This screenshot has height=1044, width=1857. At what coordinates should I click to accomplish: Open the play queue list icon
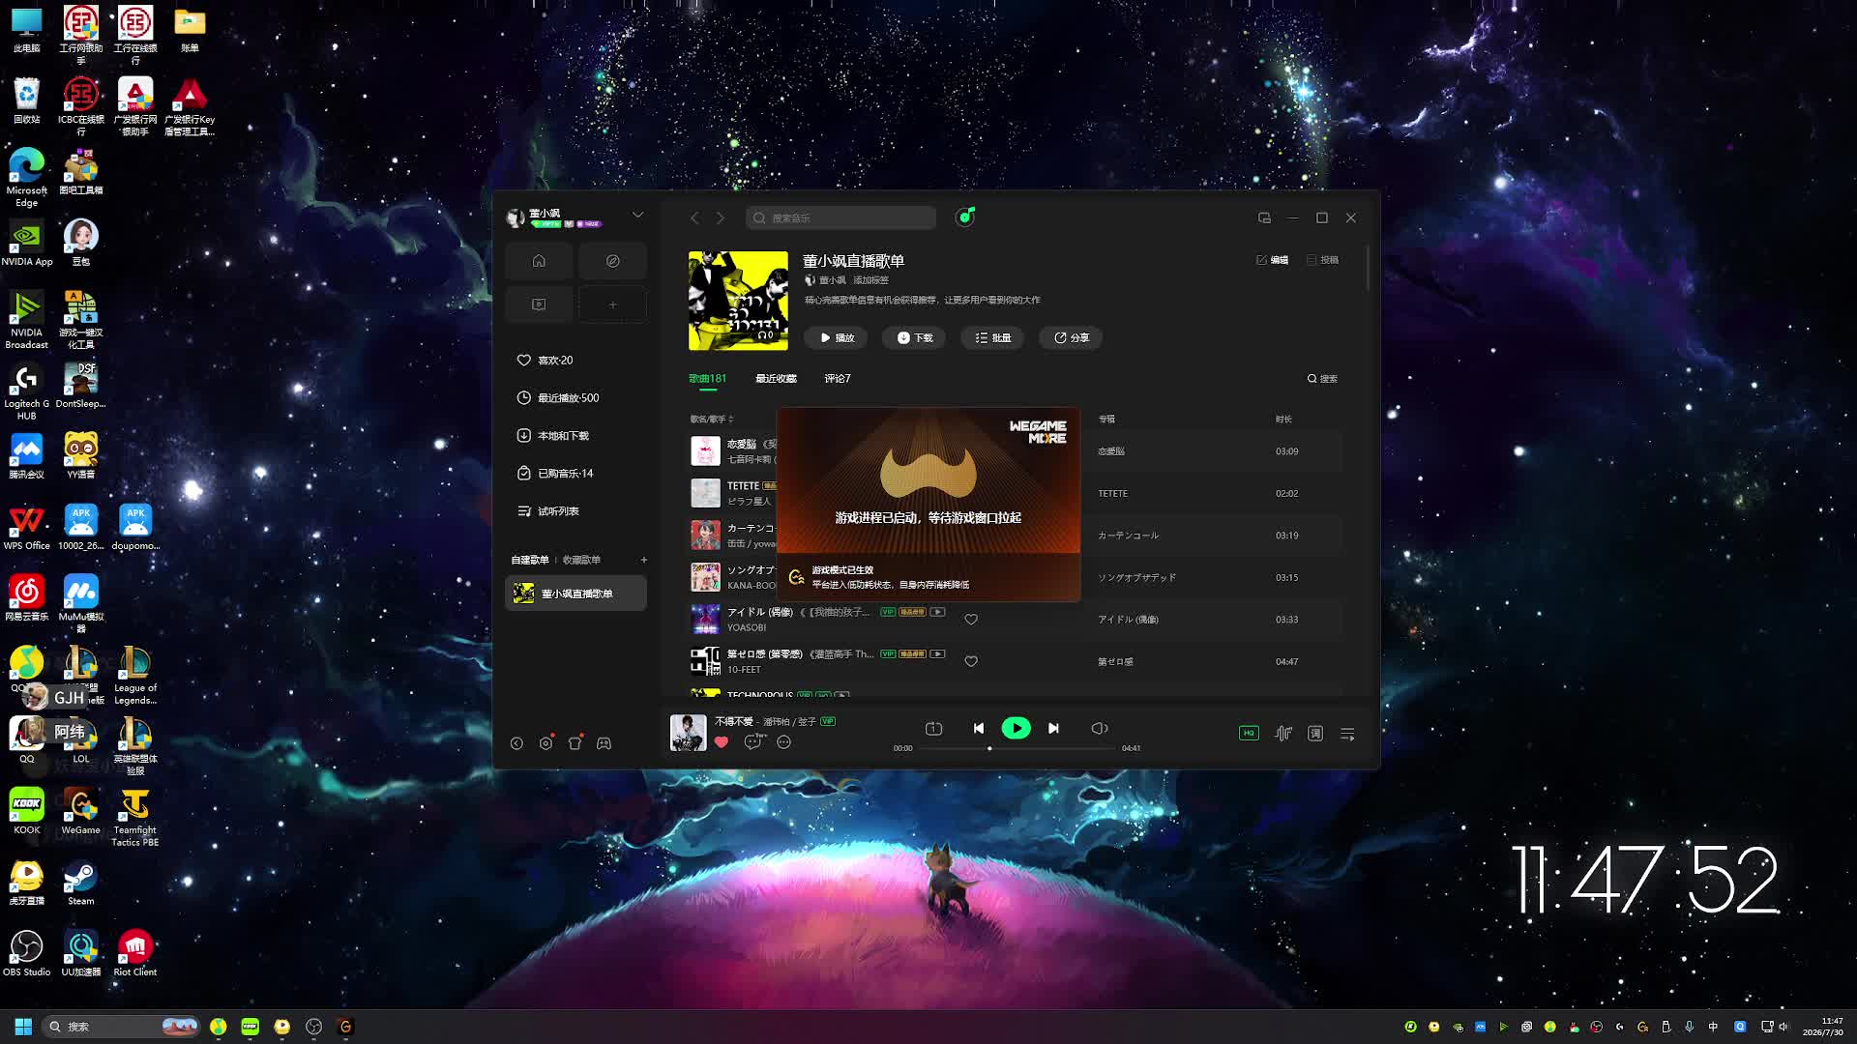1347,734
